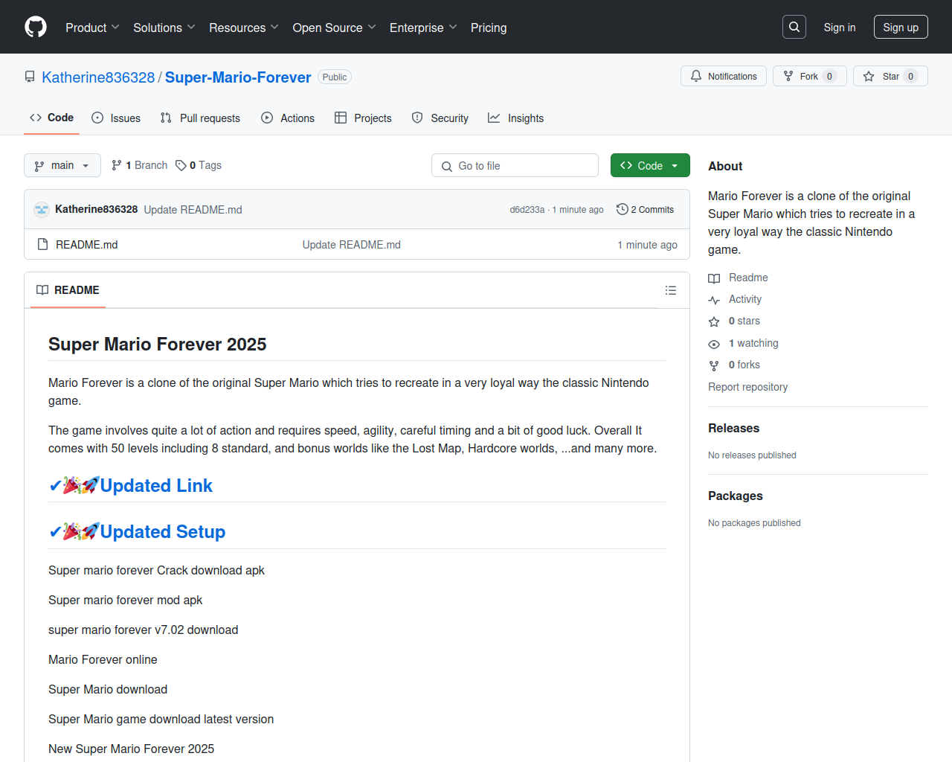Open the main branch selector dropdown
This screenshot has width=952, height=762.
[x=62, y=165]
